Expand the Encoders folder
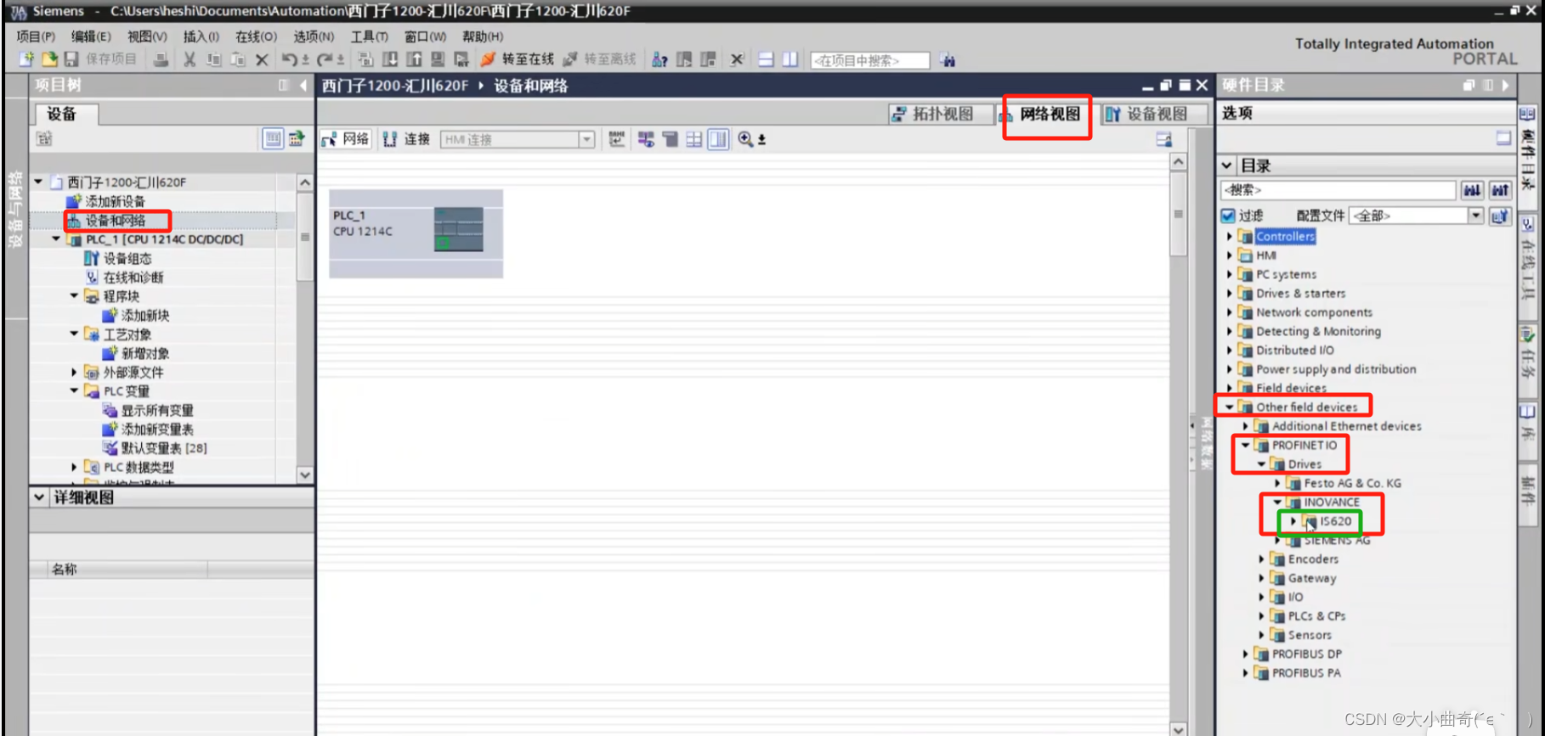The height and width of the screenshot is (736, 1545). click(1261, 559)
